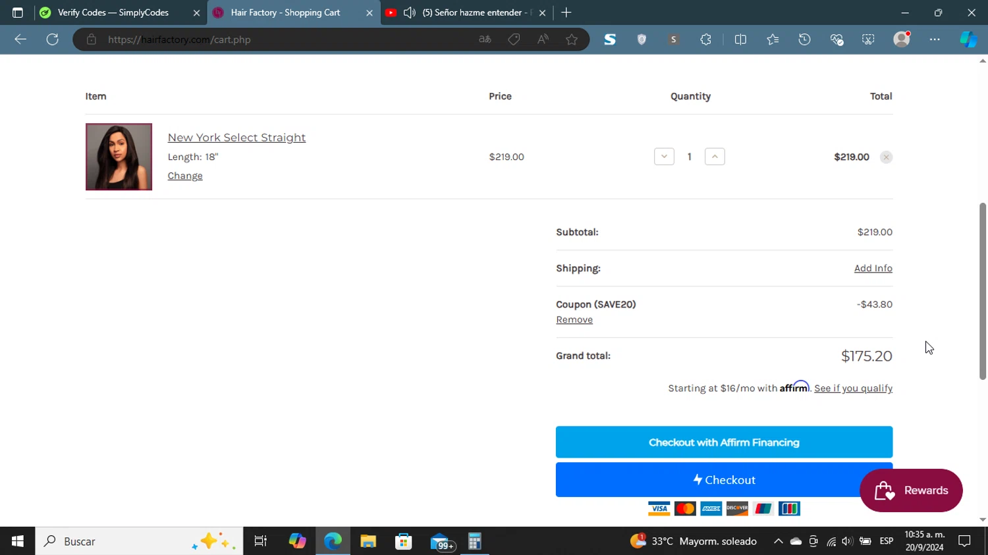Click the Visa payment card icon
This screenshot has height=555, width=988.
pos(659,508)
